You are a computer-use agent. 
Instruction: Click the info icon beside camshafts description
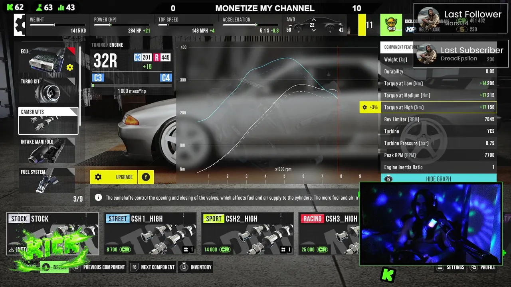coord(98,197)
